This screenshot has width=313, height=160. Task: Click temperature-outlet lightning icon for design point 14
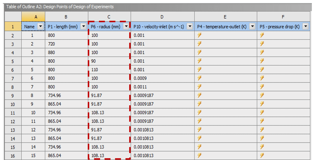point(199,147)
